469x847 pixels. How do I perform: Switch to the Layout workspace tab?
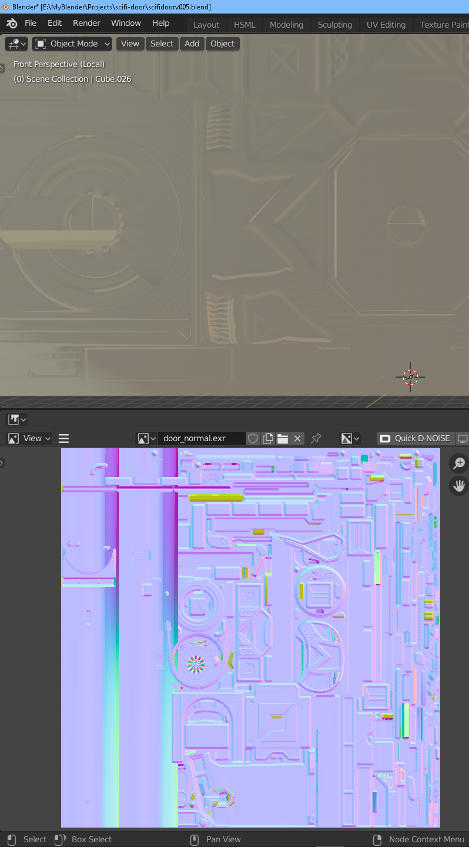206,25
